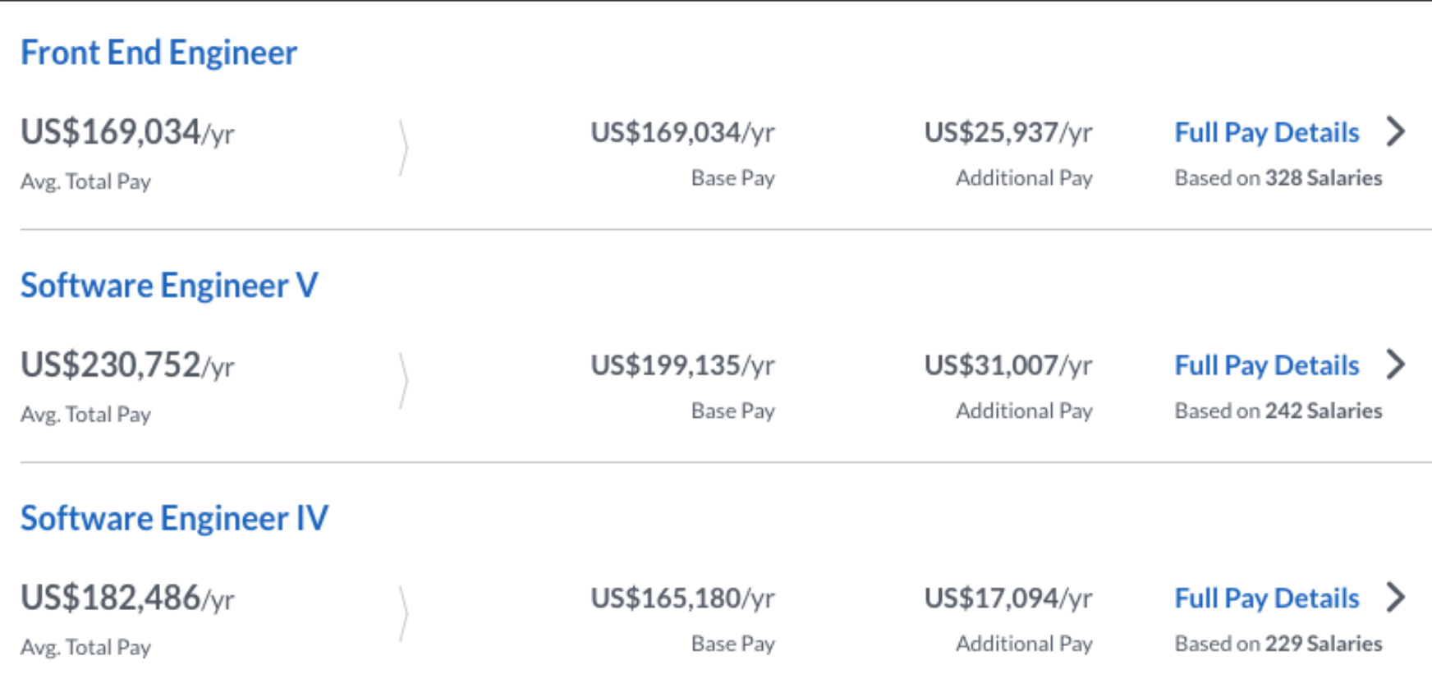Open the Software Engineer V job title
Screen dimensions: 1432x688
[x=169, y=286]
